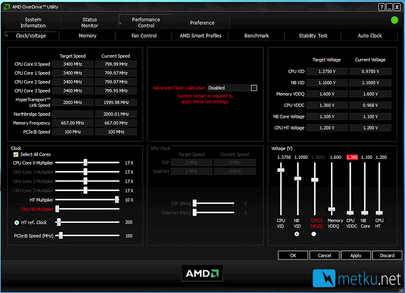
Task: Open the AMD Smart Profiles sub-tab
Action: (x=201, y=35)
